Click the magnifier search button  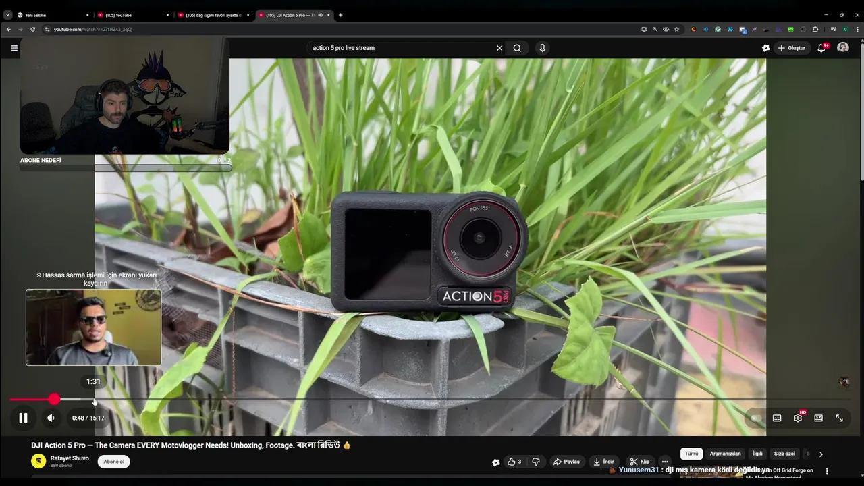[517, 48]
